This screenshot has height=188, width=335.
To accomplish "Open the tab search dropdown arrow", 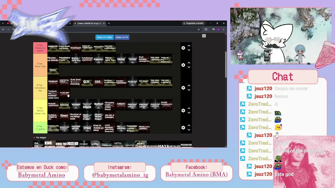I will (3, 23).
